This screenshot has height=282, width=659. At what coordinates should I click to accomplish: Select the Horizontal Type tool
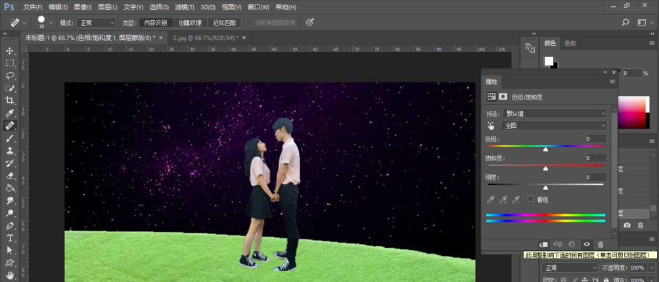(x=10, y=237)
